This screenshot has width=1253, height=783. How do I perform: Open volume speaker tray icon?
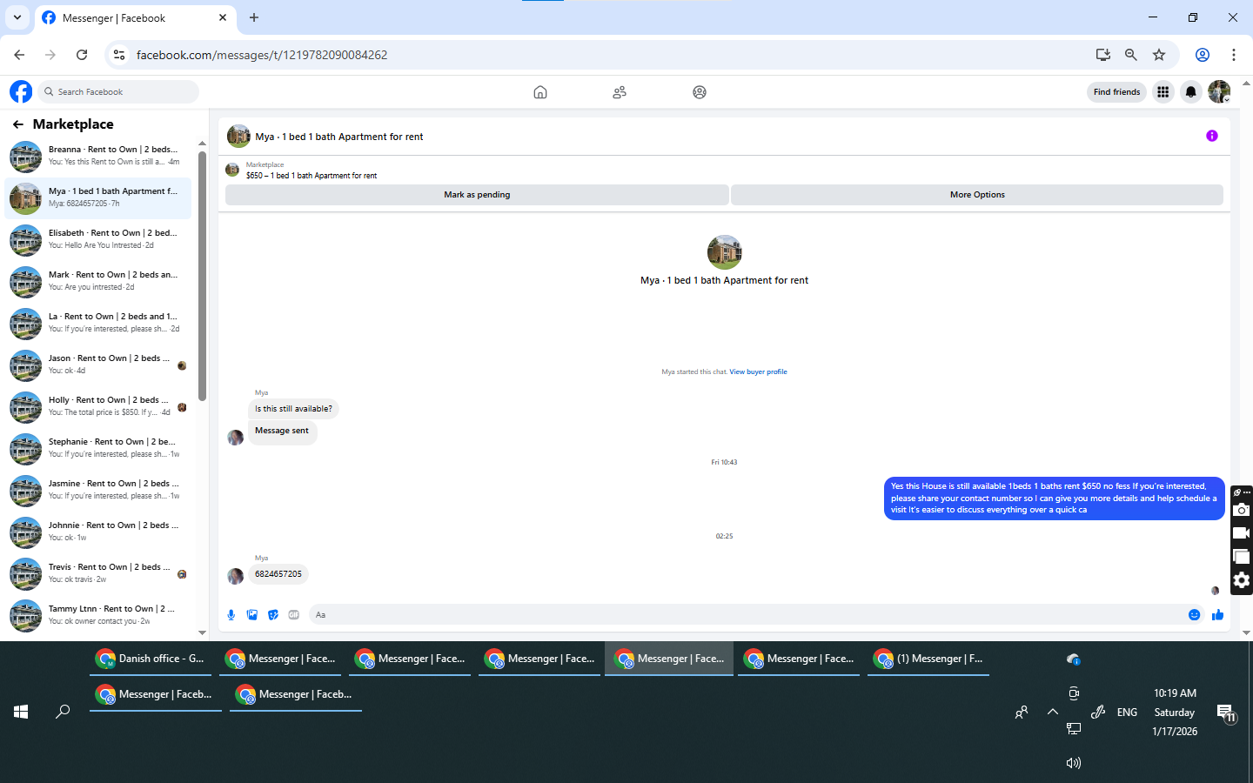(1074, 763)
